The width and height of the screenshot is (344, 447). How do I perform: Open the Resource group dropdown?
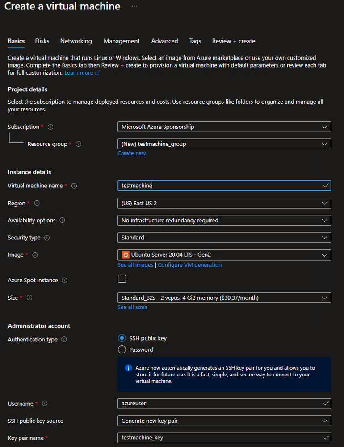tap(224, 144)
